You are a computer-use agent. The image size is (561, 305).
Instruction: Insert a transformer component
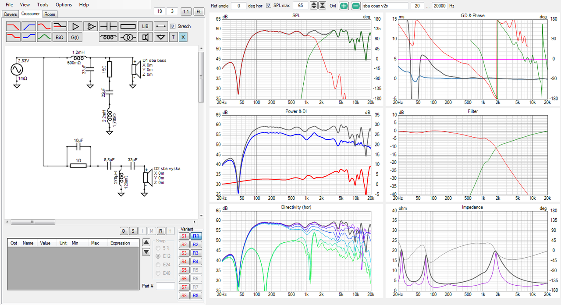[x=128, y=37]
